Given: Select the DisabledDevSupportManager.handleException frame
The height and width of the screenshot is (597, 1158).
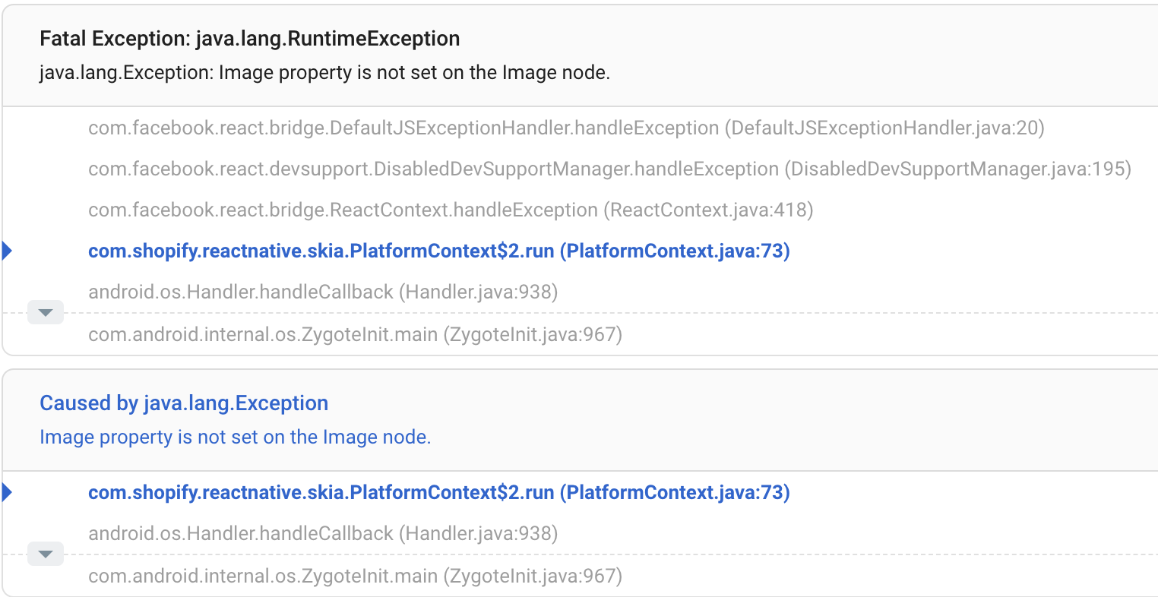Looking at the screenshot, I should (433, 169).
